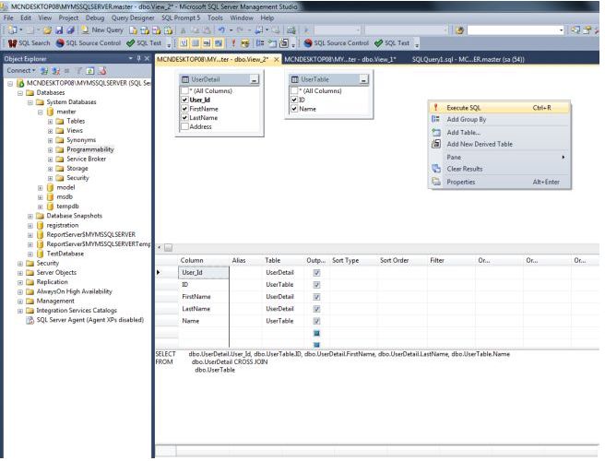
Task: Choose Add New Derived Table from context menu
Action: click(x=499, y=144)
